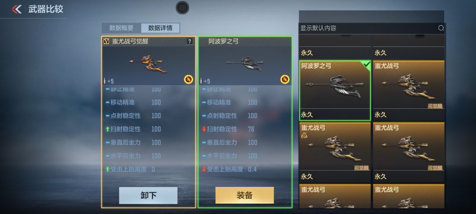
Task: Select the 数据详情 tab
Action: coord(160,28)
